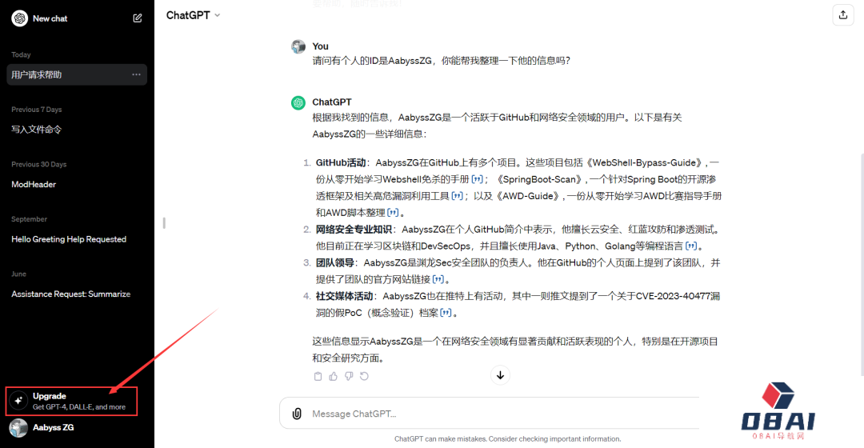Image resolution: width=864 pixels, height=448 pixels.
Task: Regenerate the ChatGPT response
Action: pos(364,376)
